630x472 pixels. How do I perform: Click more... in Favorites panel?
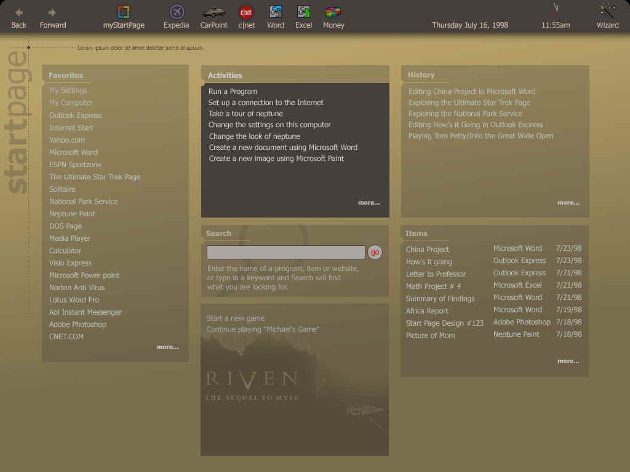point(167,347)
